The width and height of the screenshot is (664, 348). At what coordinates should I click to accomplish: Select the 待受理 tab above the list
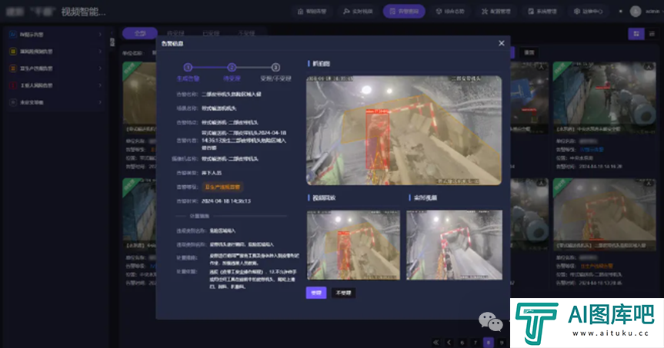(175, 33)
